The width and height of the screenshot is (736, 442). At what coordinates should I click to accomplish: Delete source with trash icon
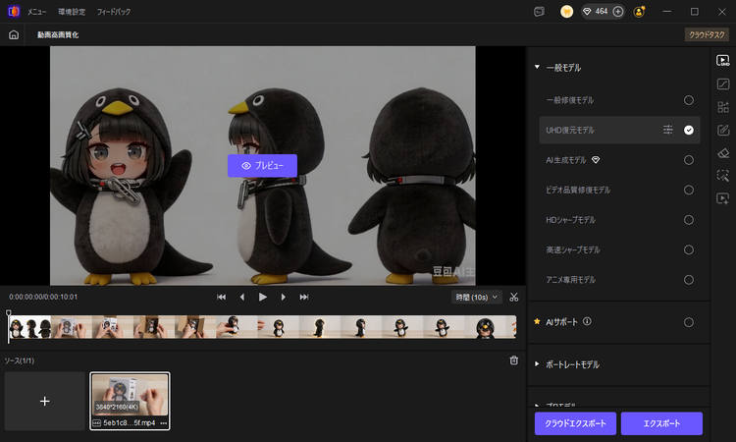[514, 360]
